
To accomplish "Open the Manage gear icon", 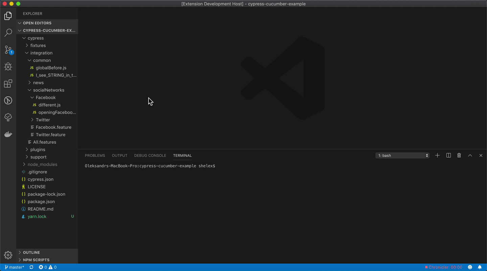I will (8, 255).
